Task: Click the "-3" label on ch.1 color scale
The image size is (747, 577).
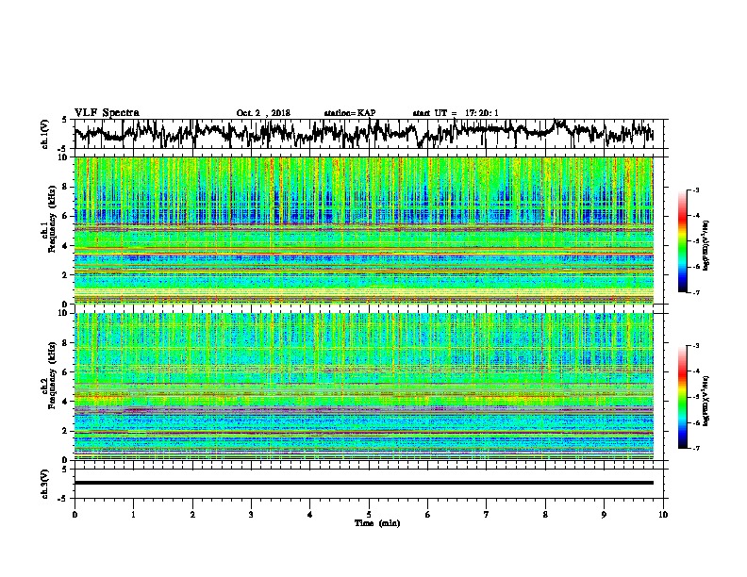Action: point(696,190)
